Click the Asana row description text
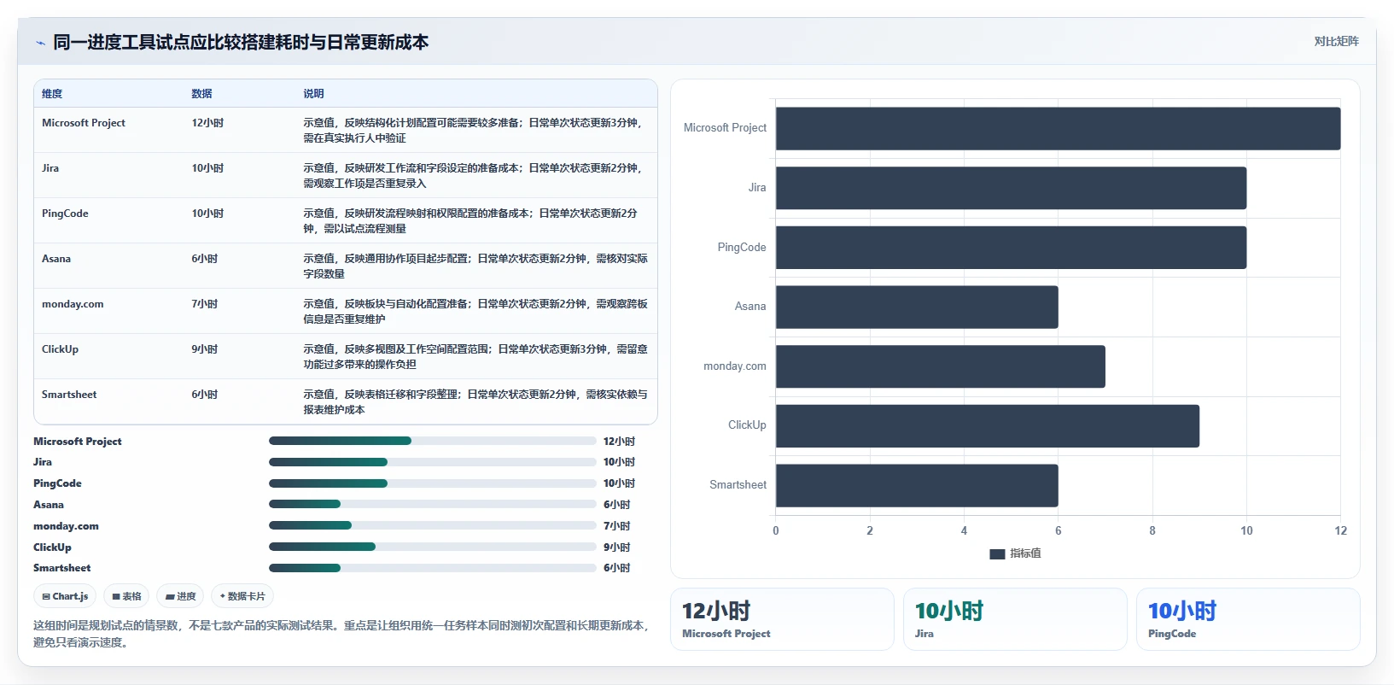The height and width of the screenshot is (685, 1394). [475, 266]
